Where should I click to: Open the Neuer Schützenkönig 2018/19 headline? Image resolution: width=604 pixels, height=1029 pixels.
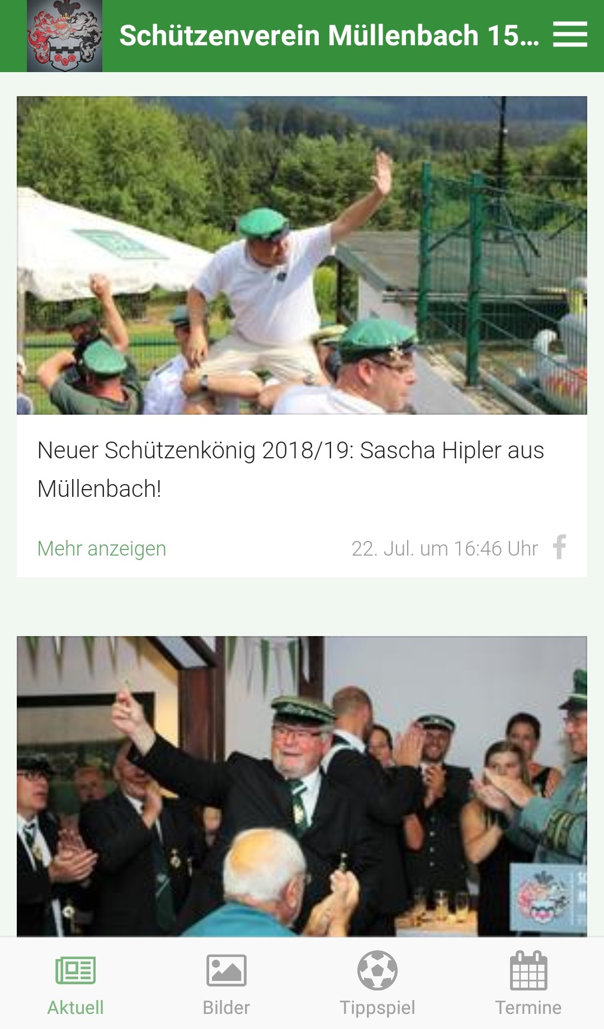point(291,470)
